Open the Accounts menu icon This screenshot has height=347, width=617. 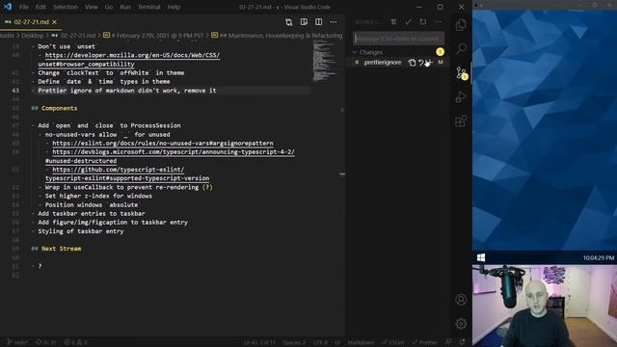[461, 300]
